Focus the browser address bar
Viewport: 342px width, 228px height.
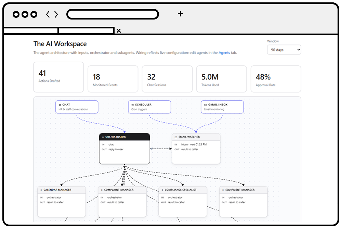pyautogui.click(x=113, y=14)
